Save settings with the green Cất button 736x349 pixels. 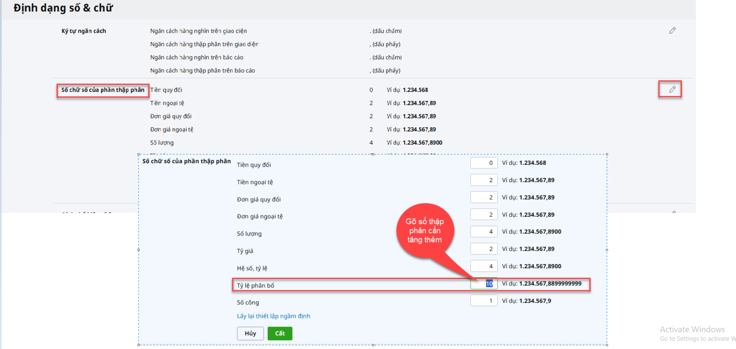[280, 333]
